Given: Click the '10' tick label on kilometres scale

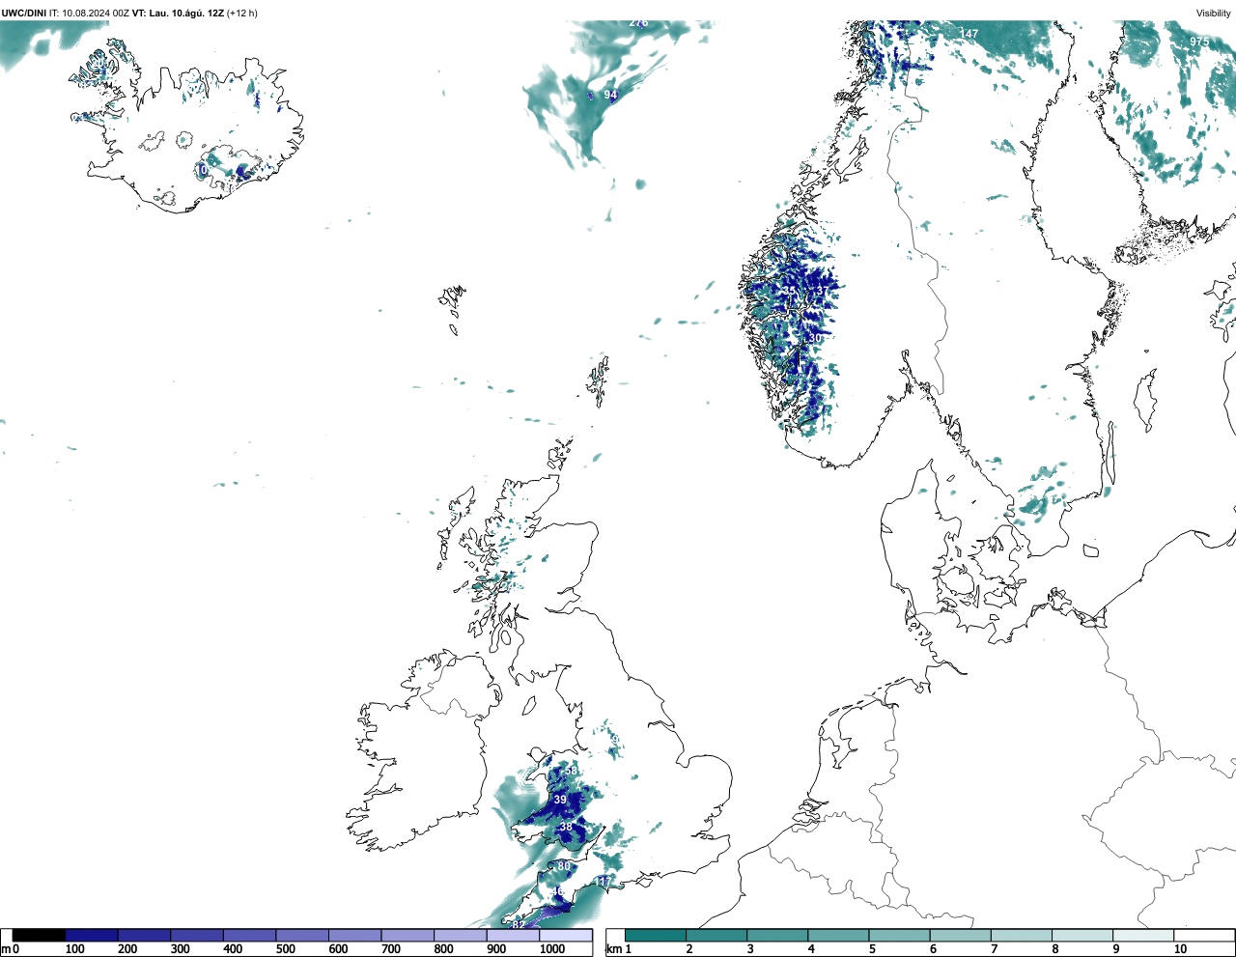Looking at the screenshot, I should 1180,950.
